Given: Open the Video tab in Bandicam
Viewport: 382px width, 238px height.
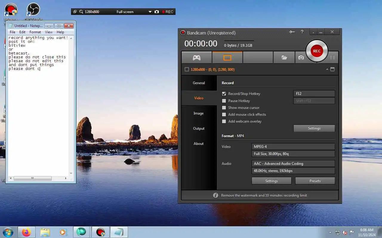Looking at the screenshot, I should click(x=199, y=98).
